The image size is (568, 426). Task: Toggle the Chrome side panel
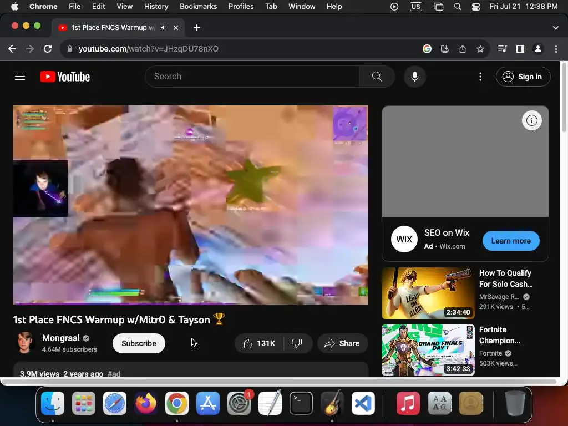point(520,49)
